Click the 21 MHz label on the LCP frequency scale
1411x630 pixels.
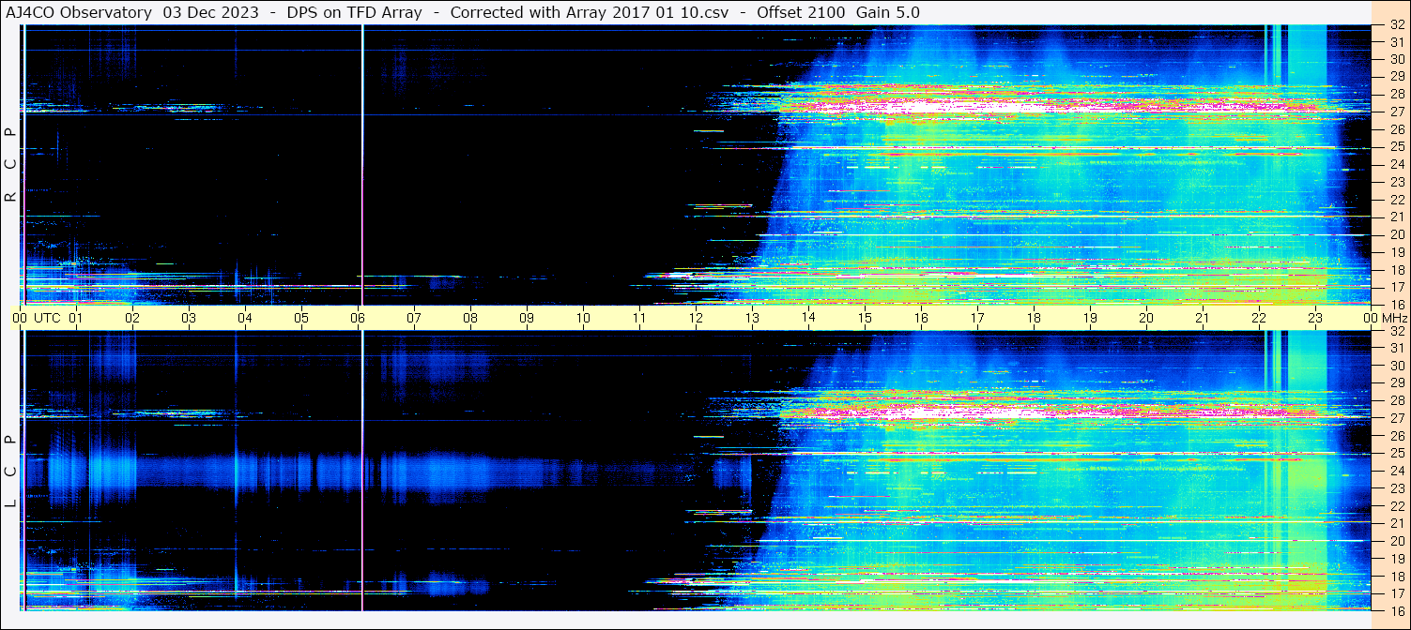click(x=1396, y=523)
